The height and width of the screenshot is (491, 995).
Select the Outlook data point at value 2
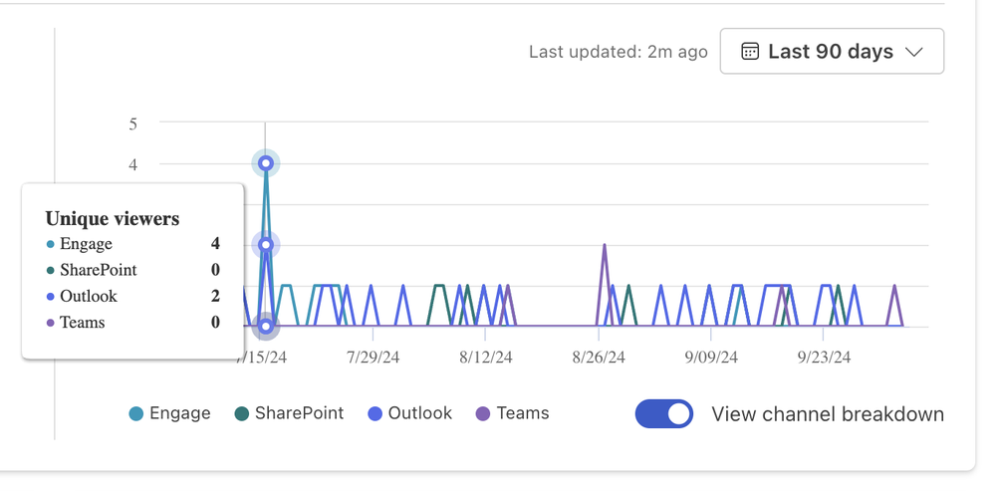click(266, 245)
